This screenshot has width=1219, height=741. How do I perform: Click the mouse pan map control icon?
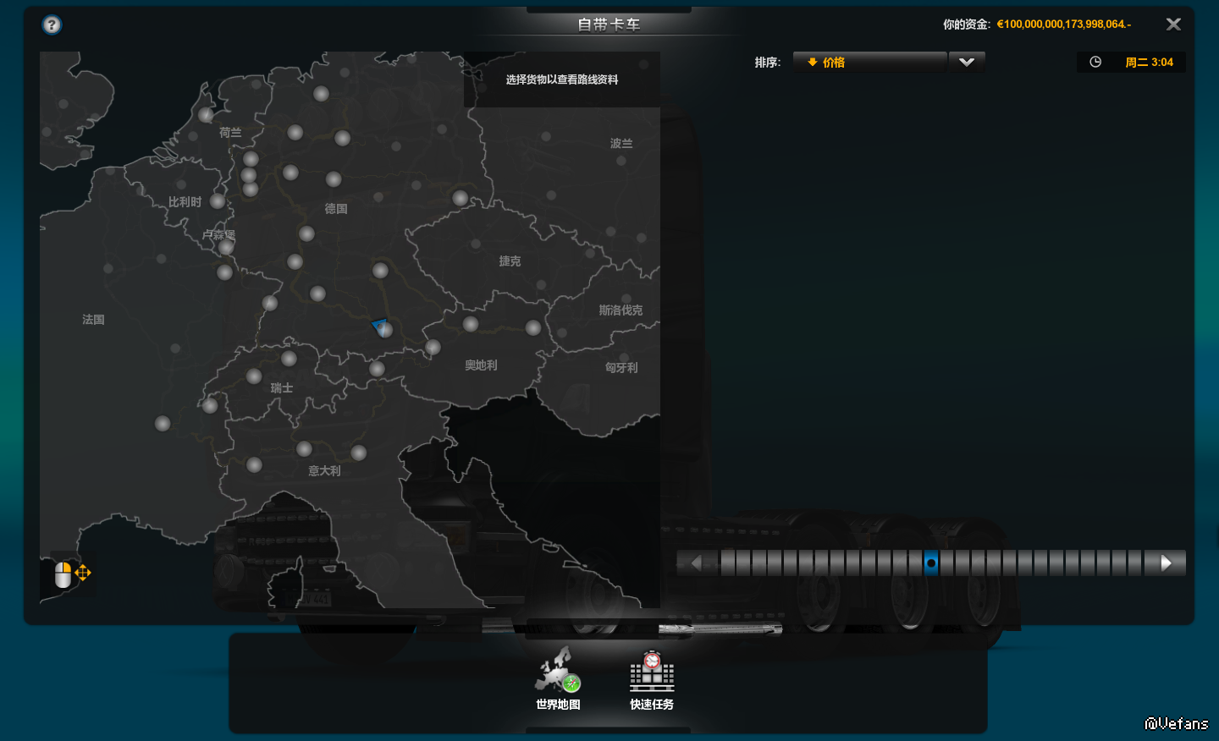(72, 574)
